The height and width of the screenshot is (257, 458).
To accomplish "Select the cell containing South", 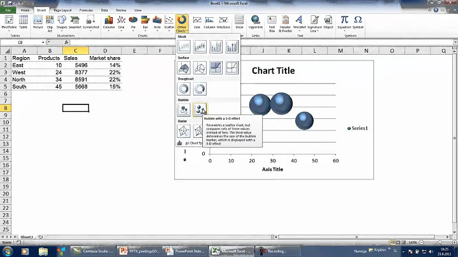I will pos(24,87).
